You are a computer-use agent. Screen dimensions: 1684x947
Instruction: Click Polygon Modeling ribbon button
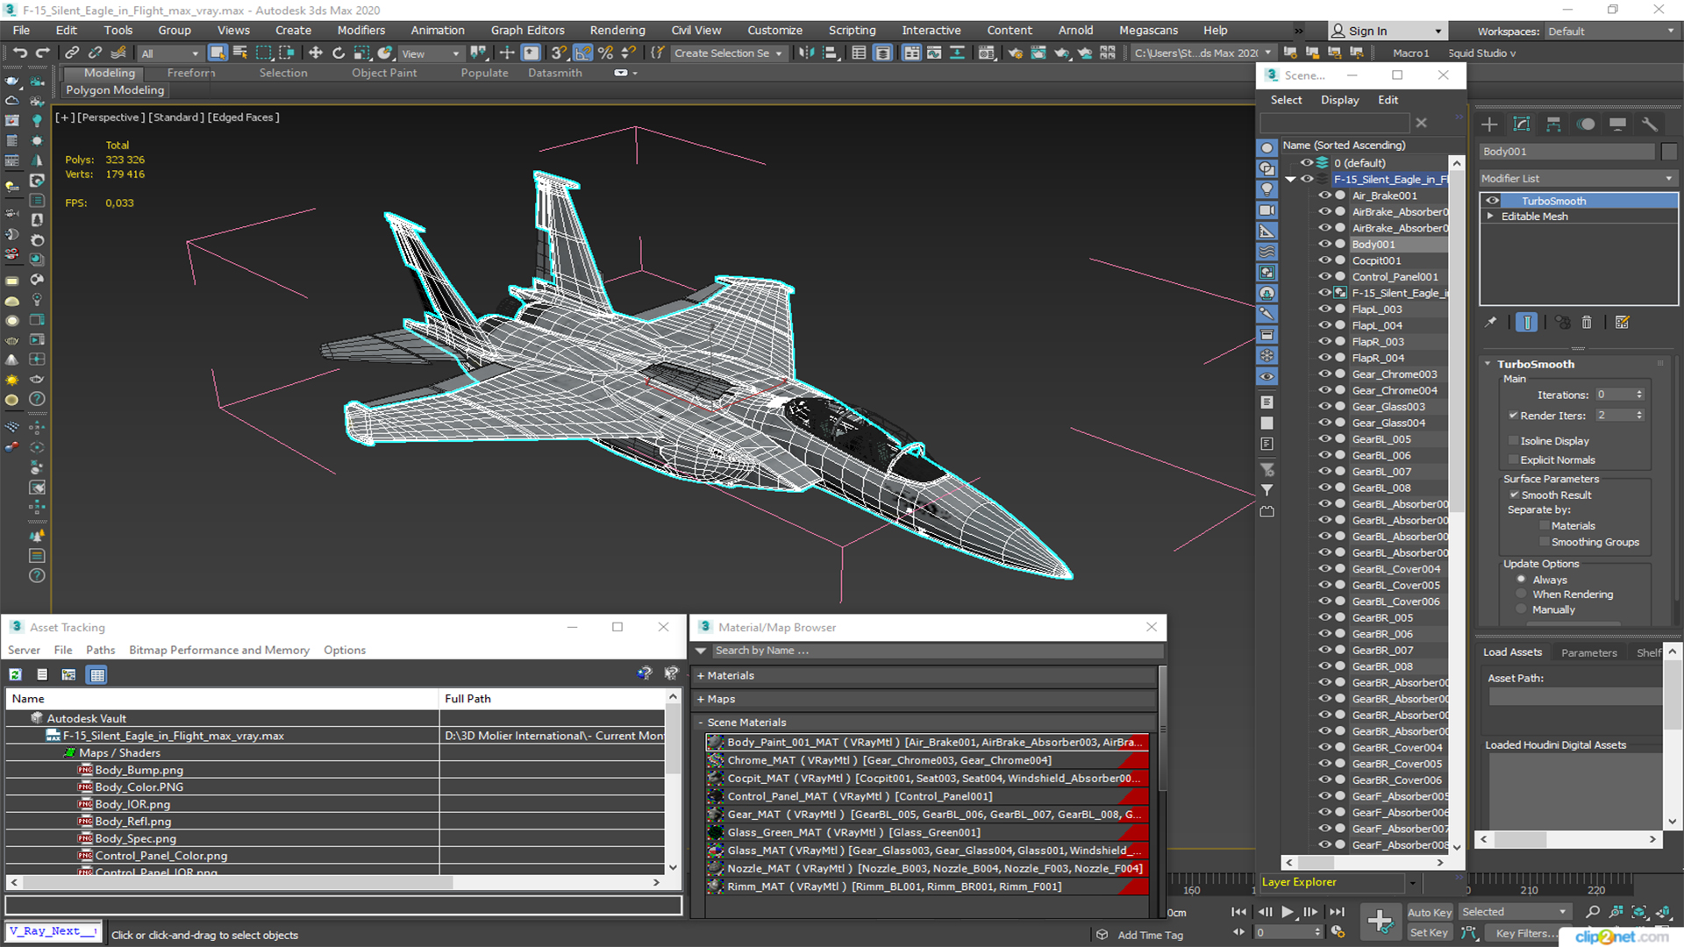tap(115, 90)
